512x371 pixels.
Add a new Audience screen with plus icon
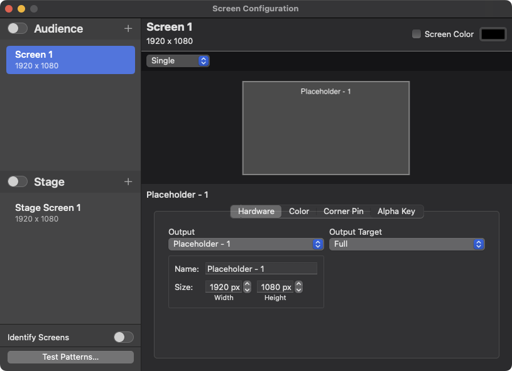pyautogui.click(x=128, y=29)
